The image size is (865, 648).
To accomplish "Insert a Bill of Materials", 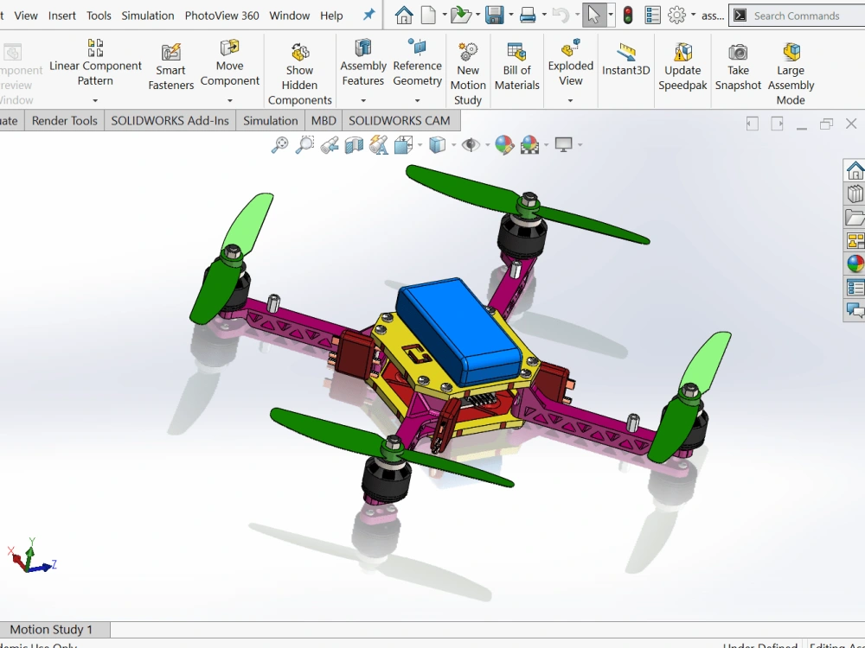I will (x=516, y=67).
